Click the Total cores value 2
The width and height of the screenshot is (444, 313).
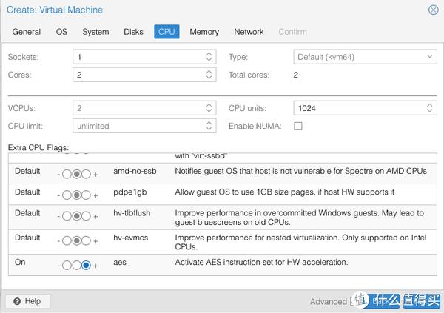(295, 75)
